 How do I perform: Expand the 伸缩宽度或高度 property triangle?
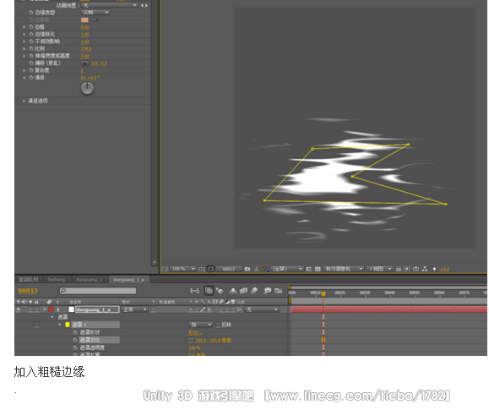24,56
